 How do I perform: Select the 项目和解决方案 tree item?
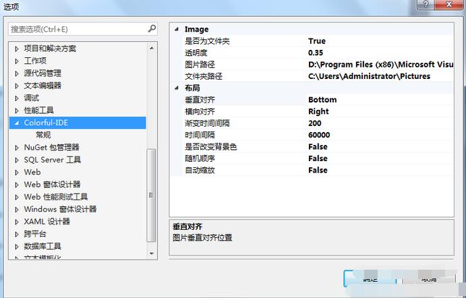50,49
